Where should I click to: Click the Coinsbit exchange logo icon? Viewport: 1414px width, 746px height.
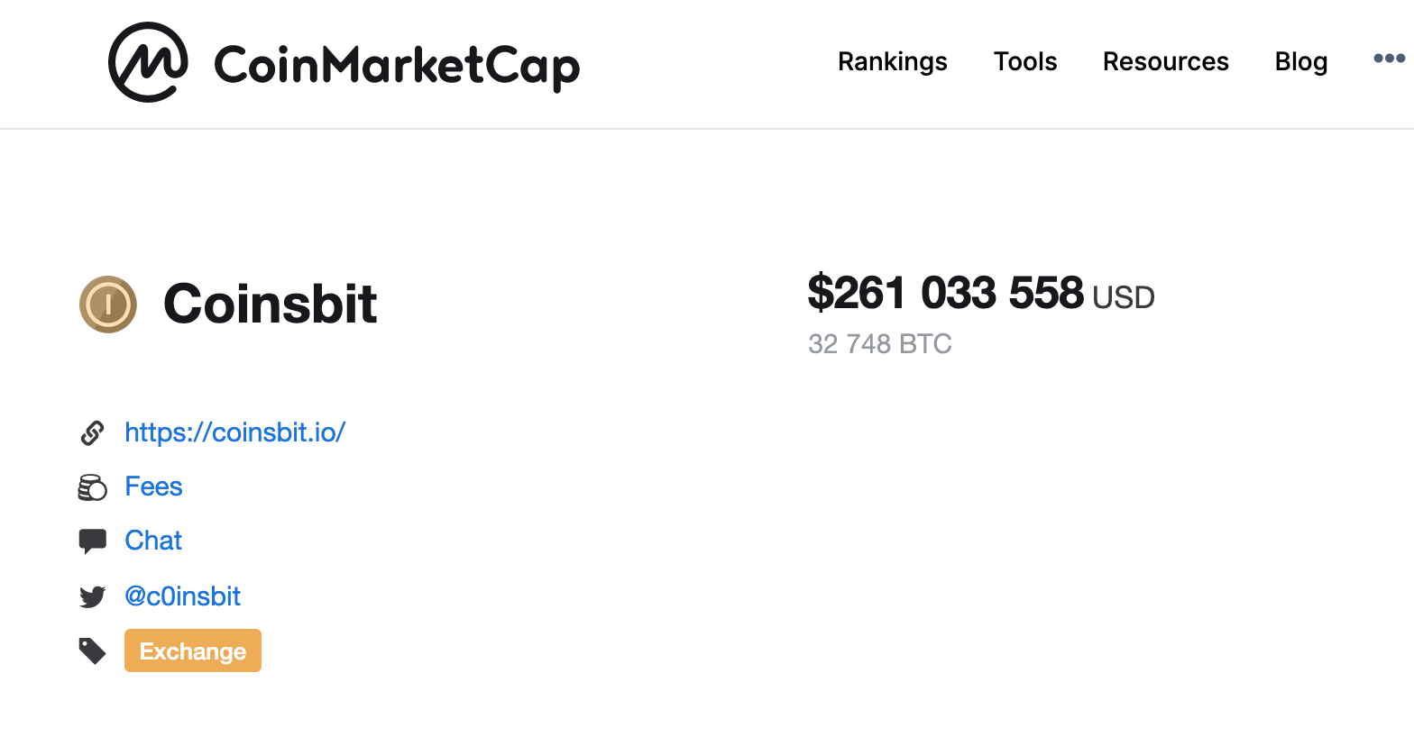[x=108, y=305]
